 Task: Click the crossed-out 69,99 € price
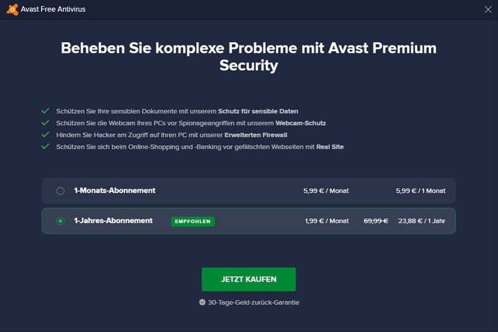(x=376, y=221)
